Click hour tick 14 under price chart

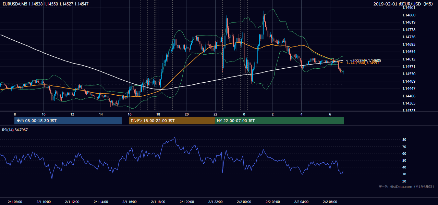tap(101, 114)
